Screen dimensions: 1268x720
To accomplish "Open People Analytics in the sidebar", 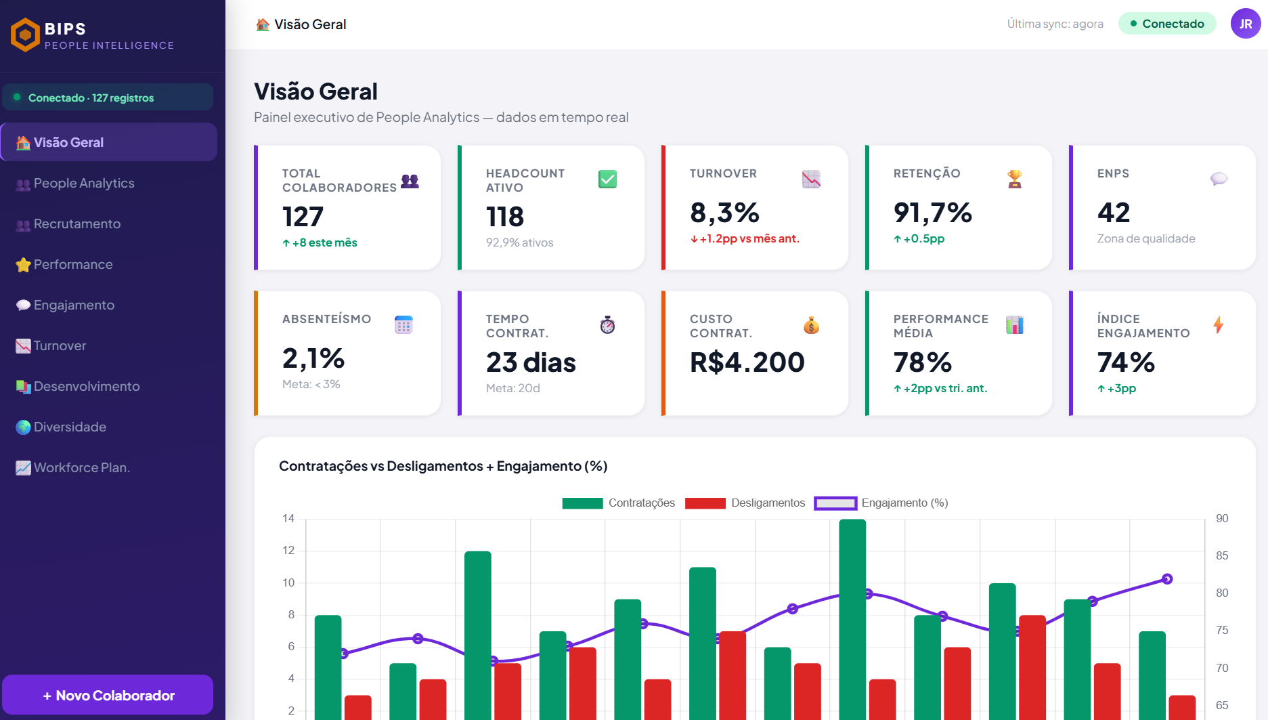I will [x=108, y=183].
